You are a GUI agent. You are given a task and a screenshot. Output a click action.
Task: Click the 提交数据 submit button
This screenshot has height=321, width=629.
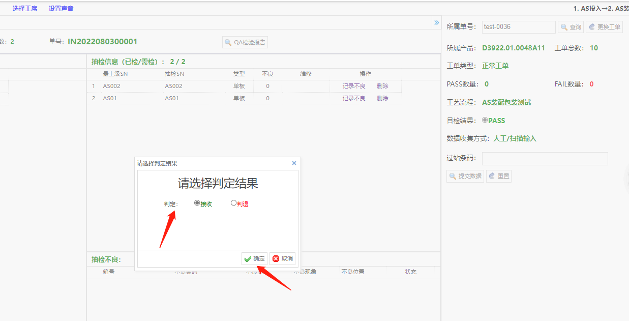pos(465,176)
